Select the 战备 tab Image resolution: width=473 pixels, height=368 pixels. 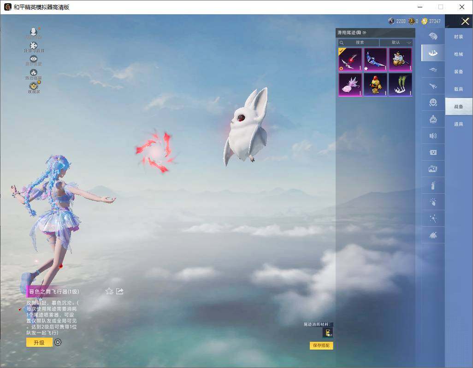[x=459, y=107]
